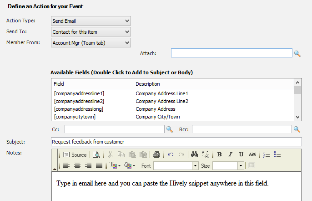
Task: Click the Print icon in editor toolbar
Action: 156,155
